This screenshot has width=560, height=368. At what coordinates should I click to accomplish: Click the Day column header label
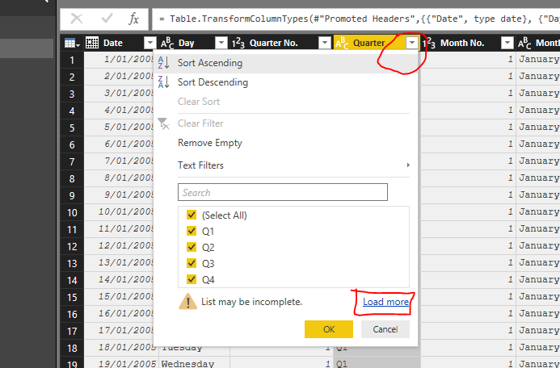tap(186, 43)
